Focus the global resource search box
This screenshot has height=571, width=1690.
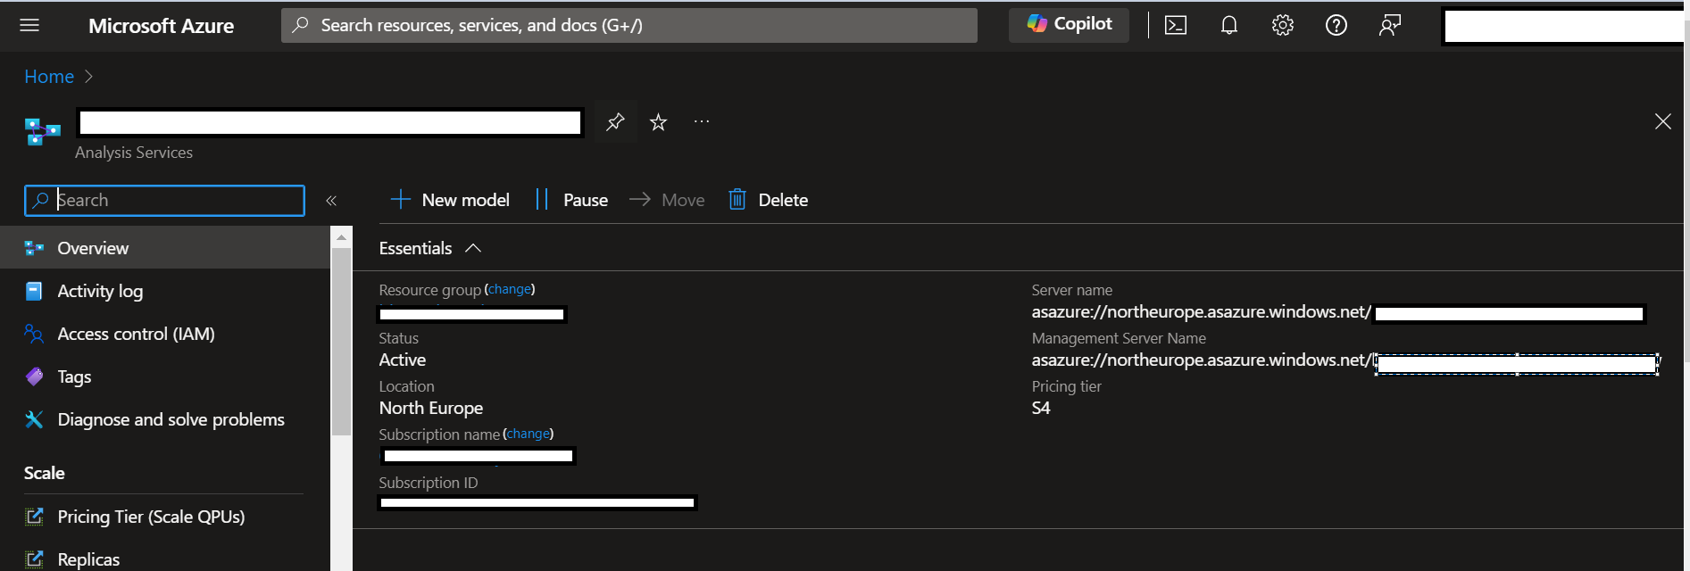point(629,25)
